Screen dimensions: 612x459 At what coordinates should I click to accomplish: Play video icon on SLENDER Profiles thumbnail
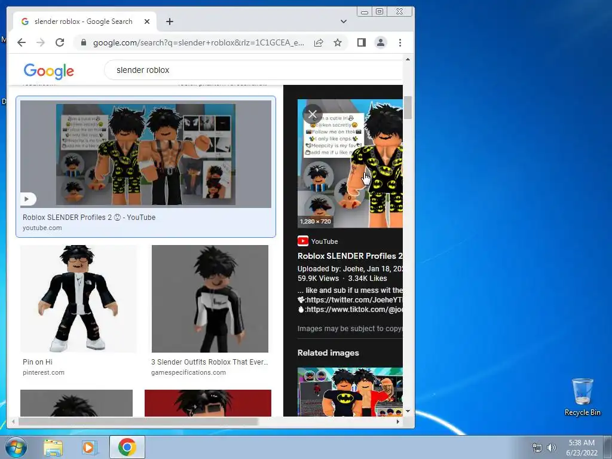[x=27, y=199]
